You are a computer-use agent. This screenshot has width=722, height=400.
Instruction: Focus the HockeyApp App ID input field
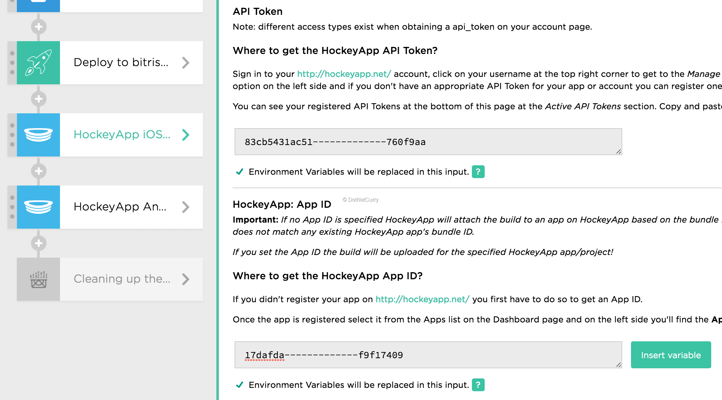tap(428, 355)
